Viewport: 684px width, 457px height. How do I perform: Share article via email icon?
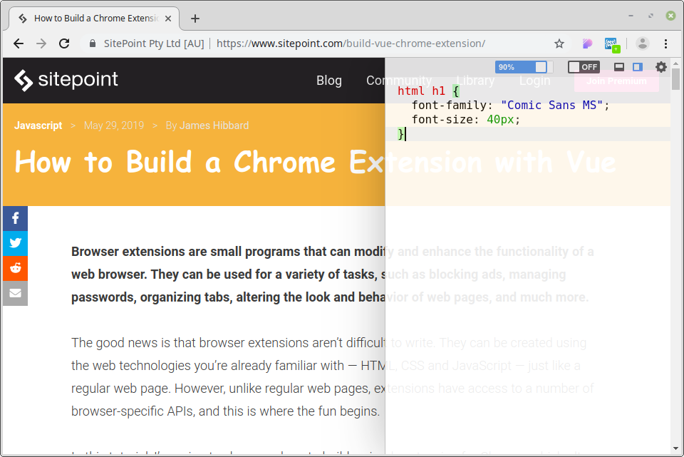[x=15, y=293]
